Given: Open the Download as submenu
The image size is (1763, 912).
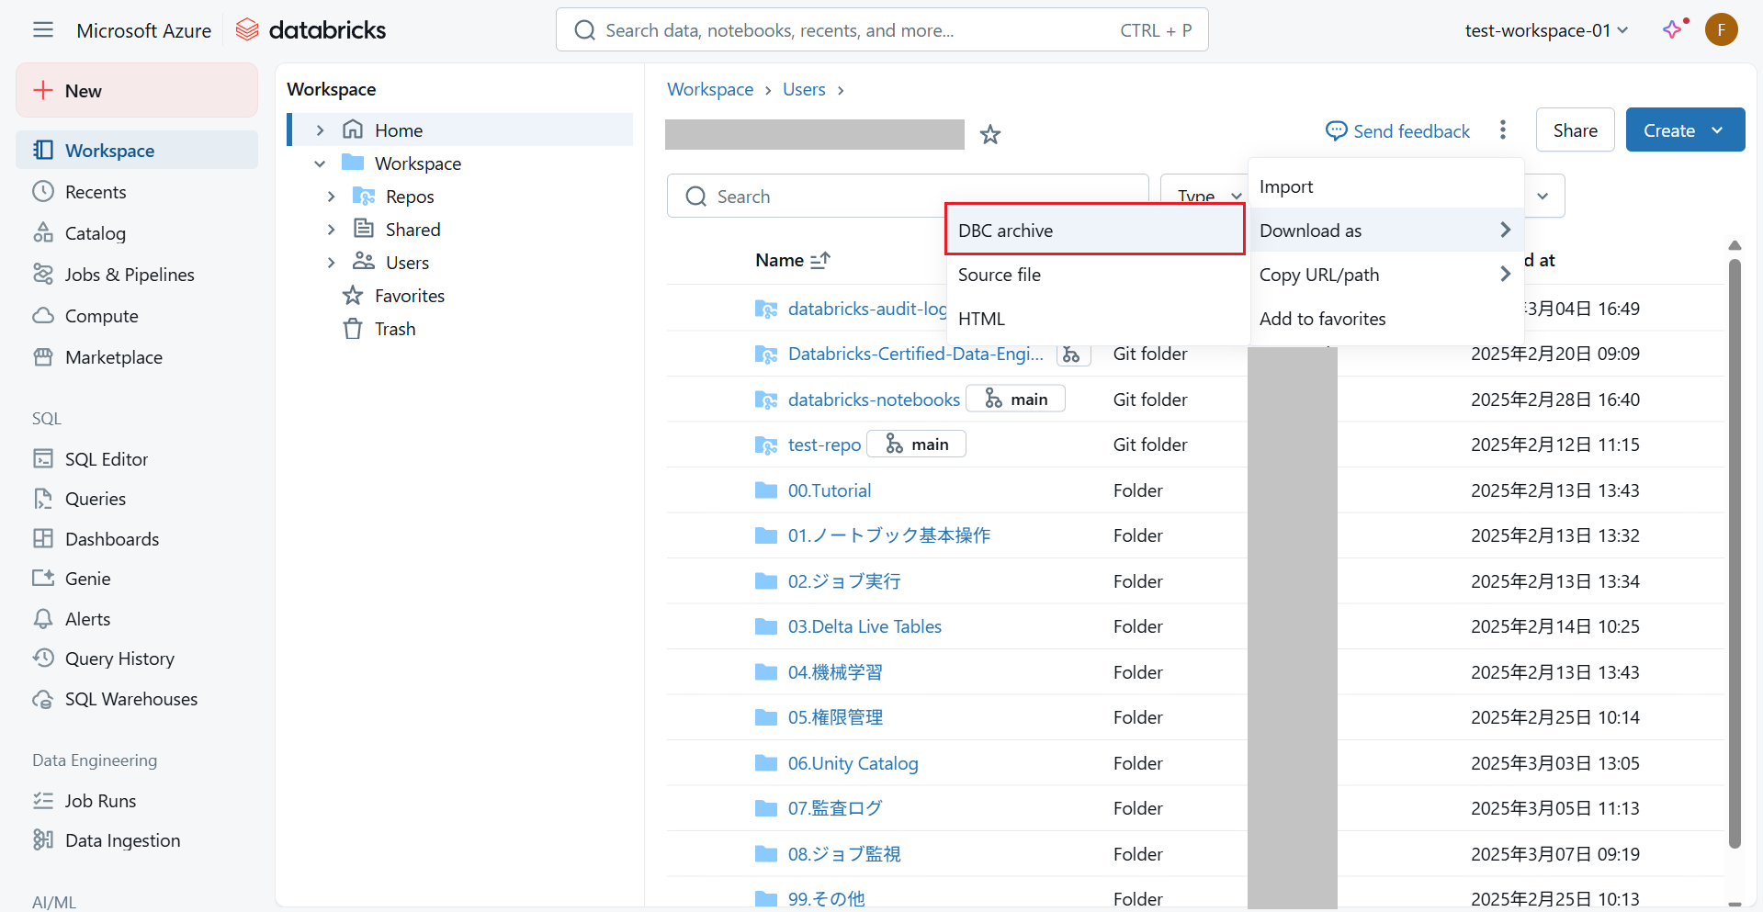Looking at the screenshot, I should 1386,231.
